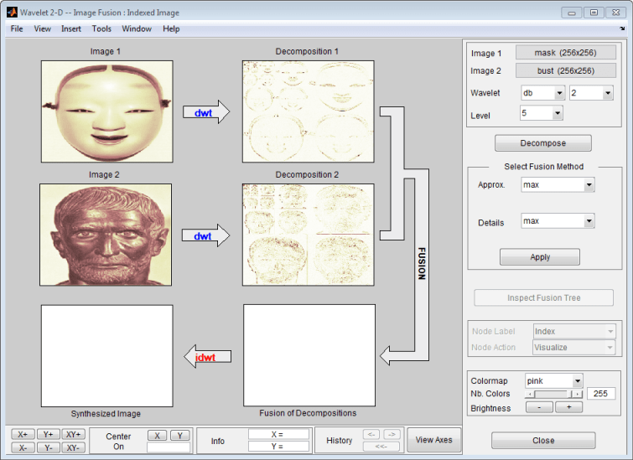The height and width of the screenshot is (460, 633).
Task: Click the Nb. Colors value field 255
Action: click(600, 394)
